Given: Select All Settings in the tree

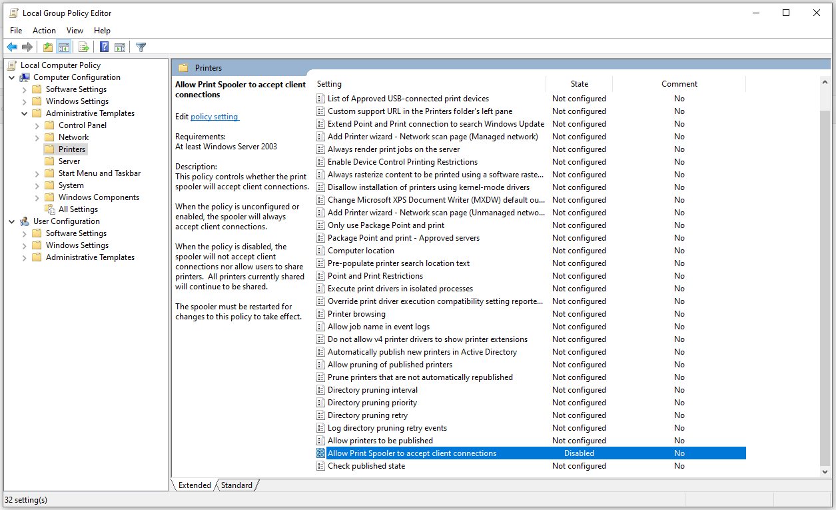Looking at the screenshot, I should point(78,209).
